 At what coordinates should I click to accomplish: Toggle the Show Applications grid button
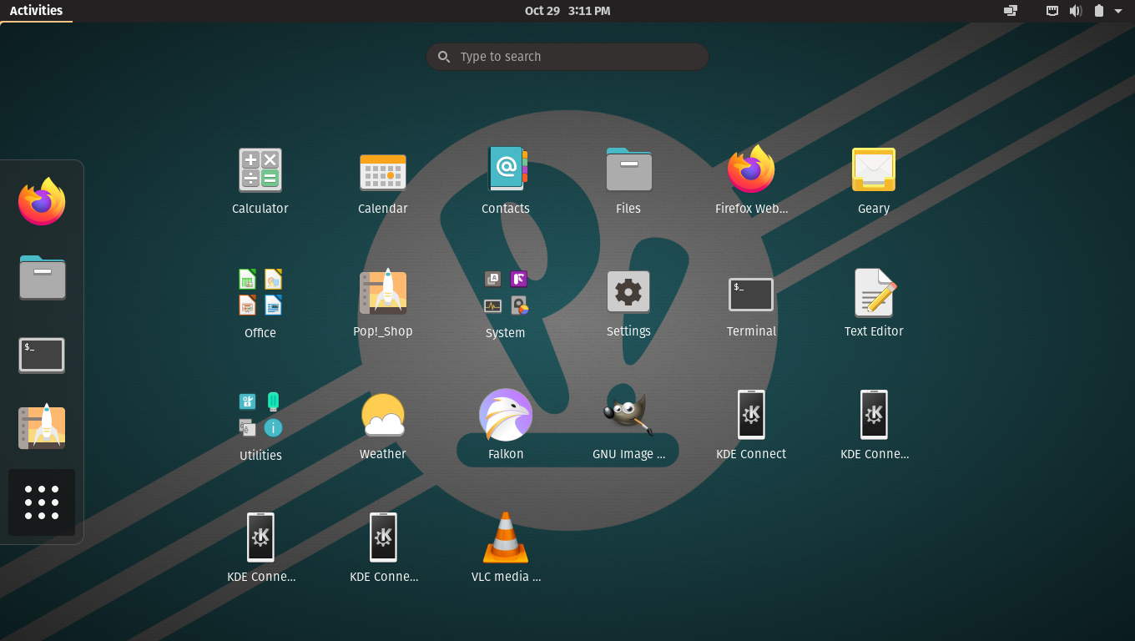42,502
